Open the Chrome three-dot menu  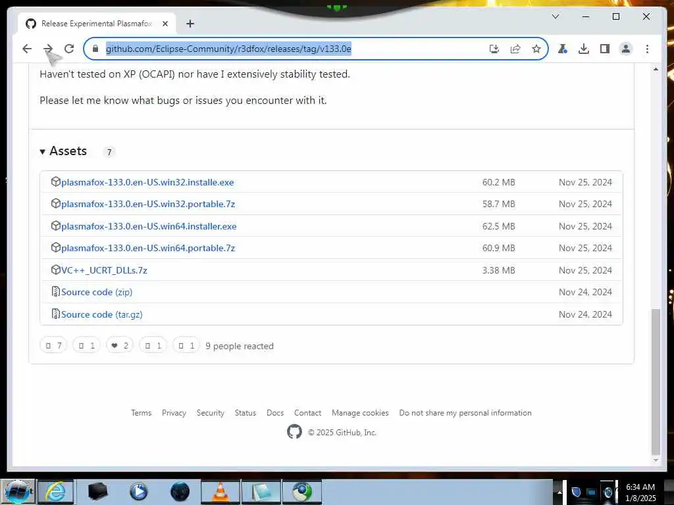pyautogui.click(x=647, y=49)
